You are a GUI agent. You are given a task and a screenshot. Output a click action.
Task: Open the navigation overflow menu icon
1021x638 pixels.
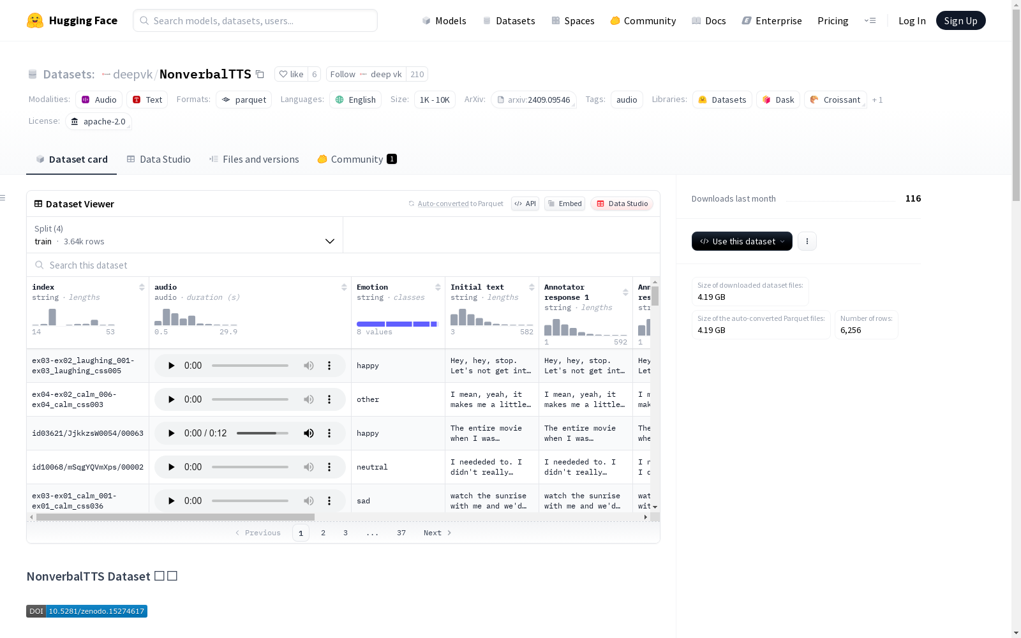870,20
